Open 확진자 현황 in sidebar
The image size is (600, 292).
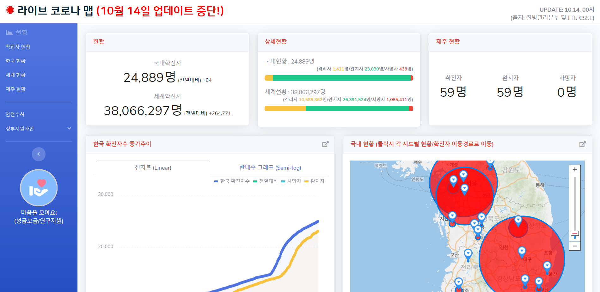18,47
